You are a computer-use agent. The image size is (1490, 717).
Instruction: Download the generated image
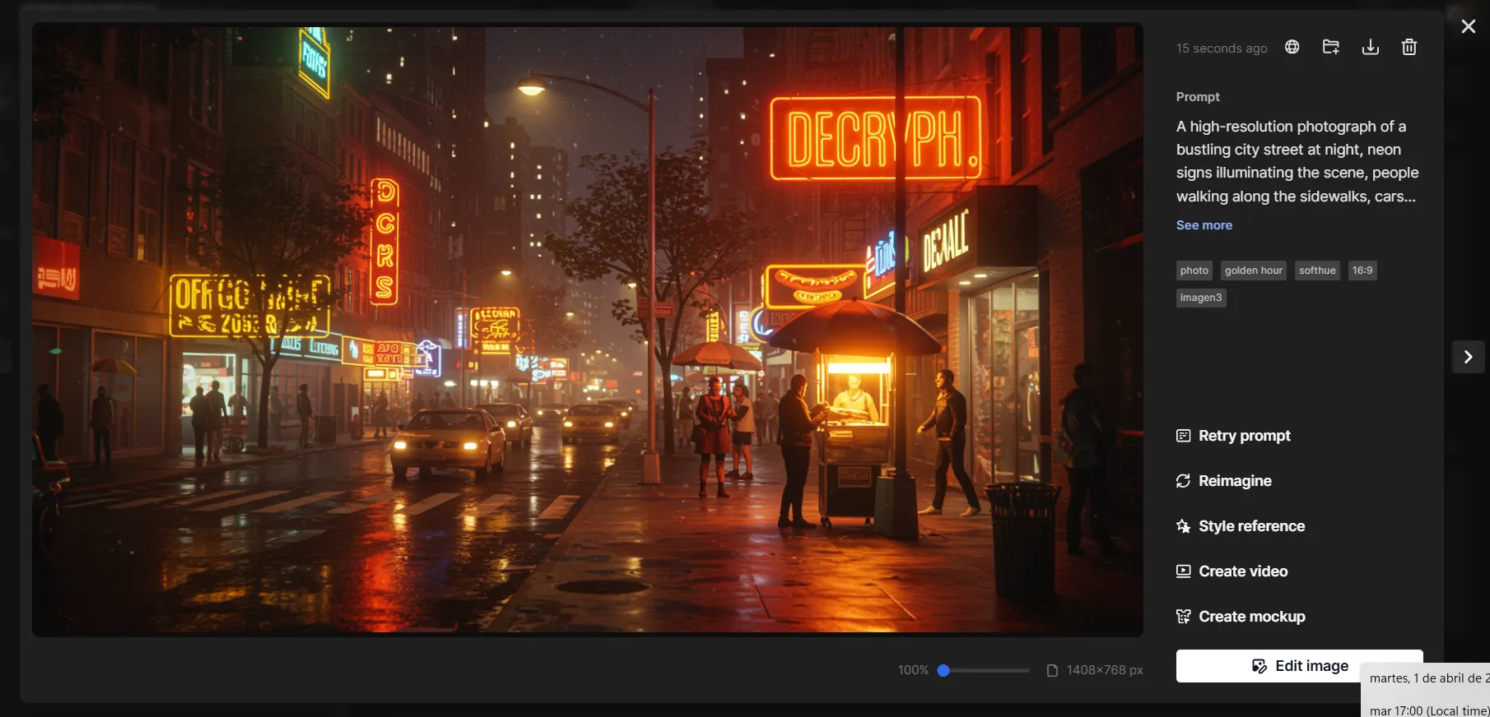click(1371, 47)
